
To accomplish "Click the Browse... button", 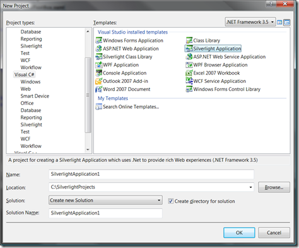I will pyautogui.click(x=274, y=187).
